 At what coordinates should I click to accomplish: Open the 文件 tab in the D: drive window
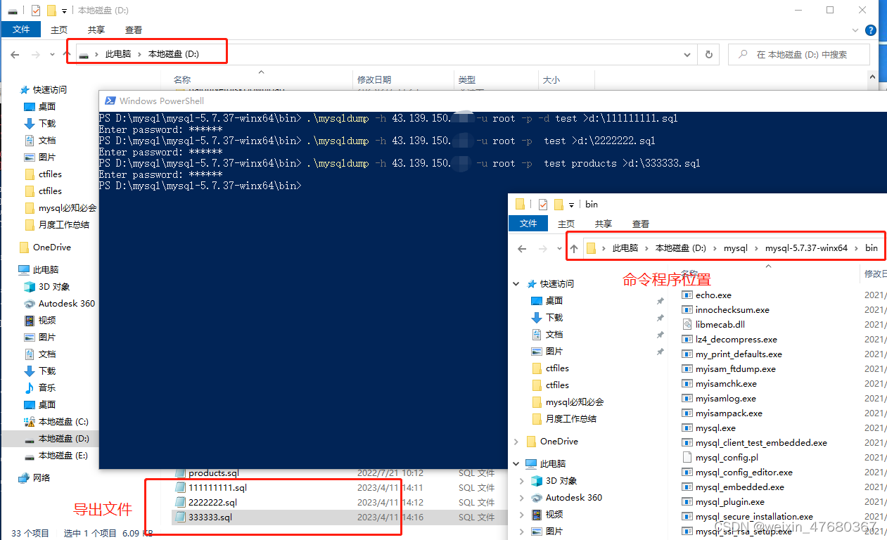click(21, 30)
